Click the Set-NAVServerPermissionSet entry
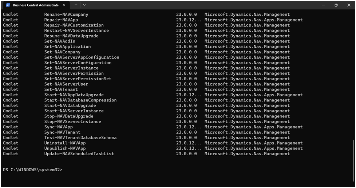 78,79
